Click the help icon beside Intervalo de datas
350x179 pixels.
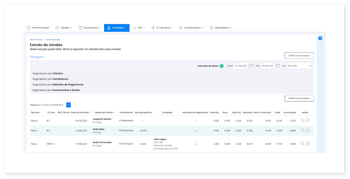click(x=222, y=66)
